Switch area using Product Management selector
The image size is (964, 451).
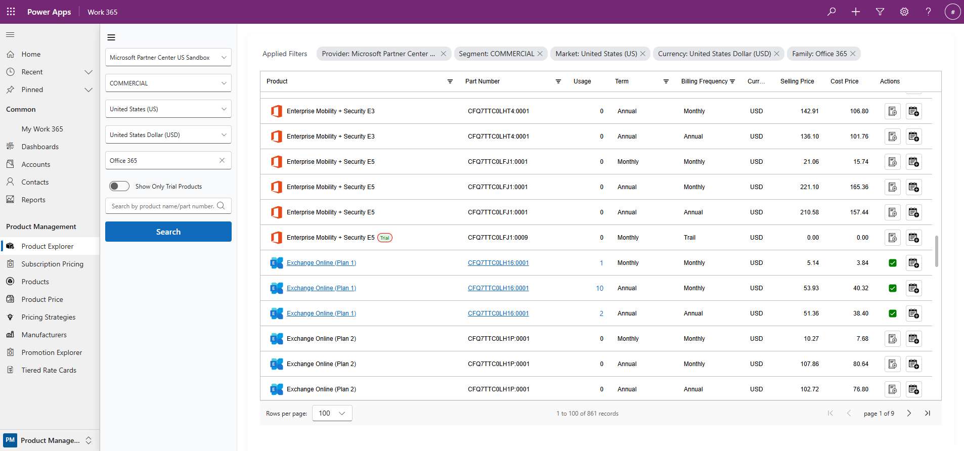point(50,440)
